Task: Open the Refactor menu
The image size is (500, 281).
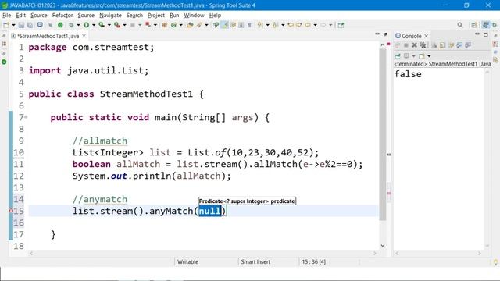Action: coord(62,16)
